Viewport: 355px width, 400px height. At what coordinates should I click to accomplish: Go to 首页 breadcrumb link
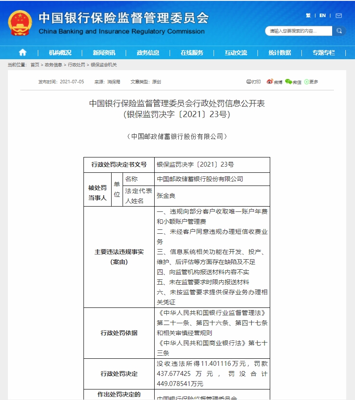(x=35, y=65)
